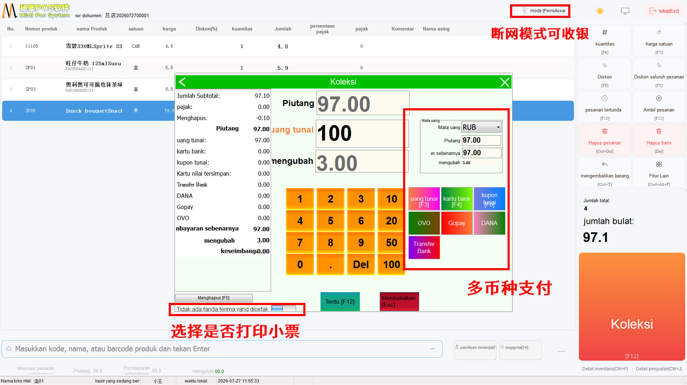Tap keypad quick amount 20
Image resolution: width=687 pixels, height=385 pixels.
tap(391, 221)
